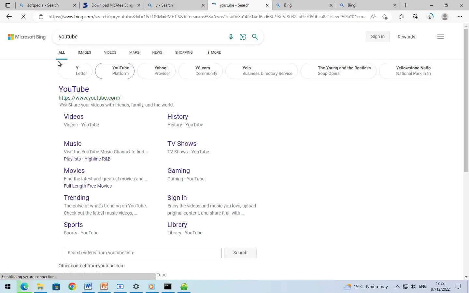This screenshot has height=293, width=469.
Task: Click the visual search camera icon
Action: pyautogui.click(x=243, y=37)
